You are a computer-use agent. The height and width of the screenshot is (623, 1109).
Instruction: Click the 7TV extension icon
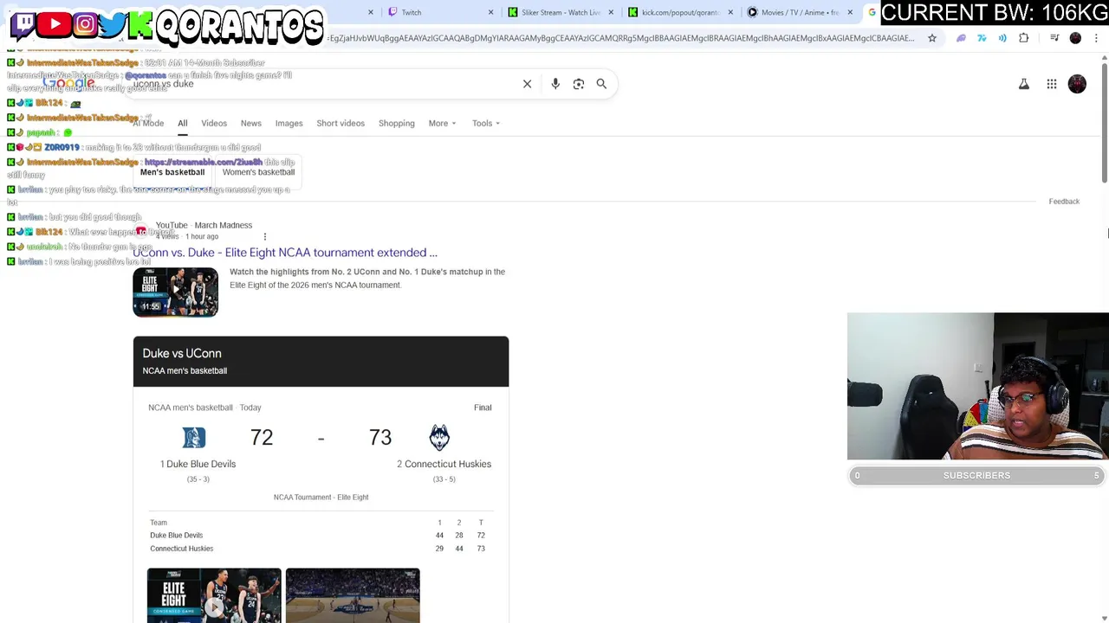[x=982, y=38]
